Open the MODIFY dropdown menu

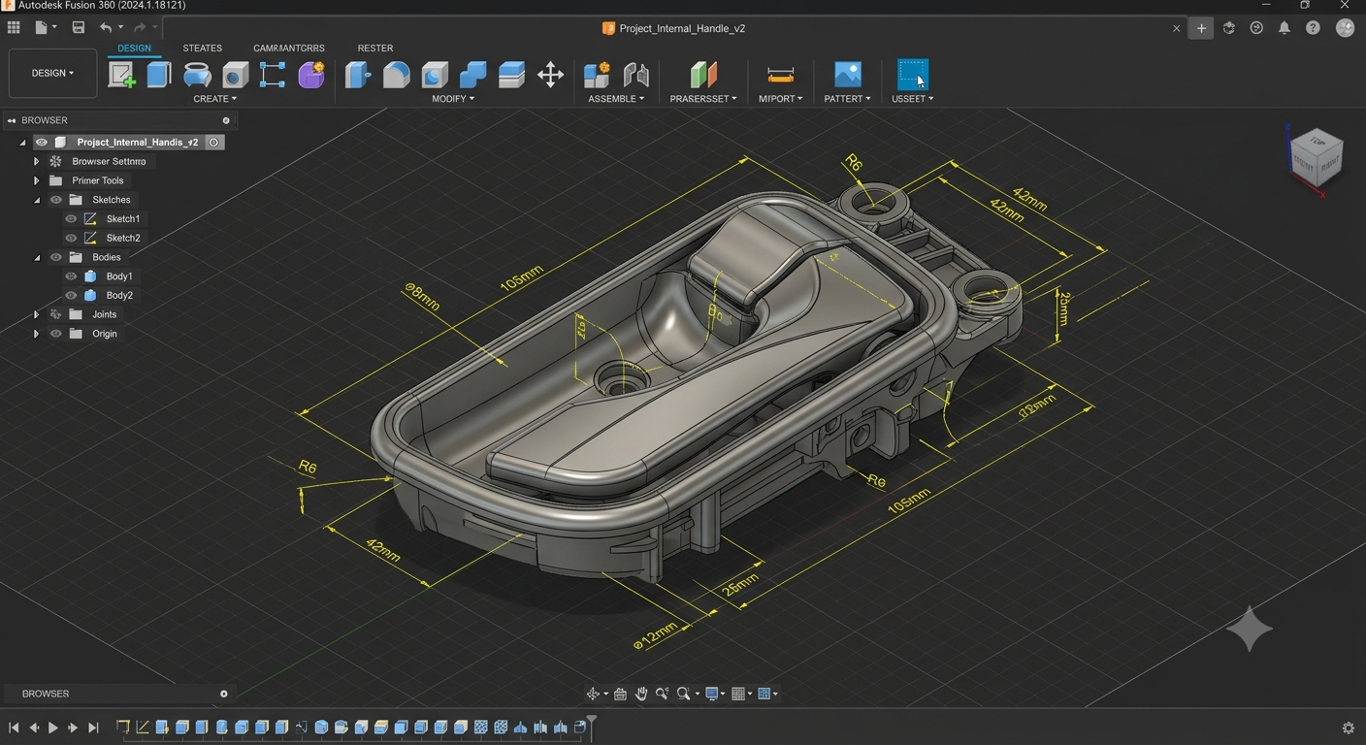[x=453, y=99]
